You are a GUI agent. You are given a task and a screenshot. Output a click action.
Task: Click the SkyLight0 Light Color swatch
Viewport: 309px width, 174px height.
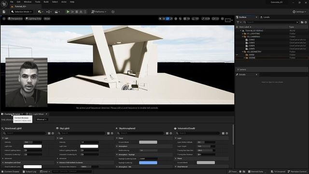89,146
